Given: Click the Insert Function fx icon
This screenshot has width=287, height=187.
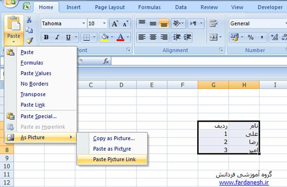Looking at the screenshot, I should [106, 61].
